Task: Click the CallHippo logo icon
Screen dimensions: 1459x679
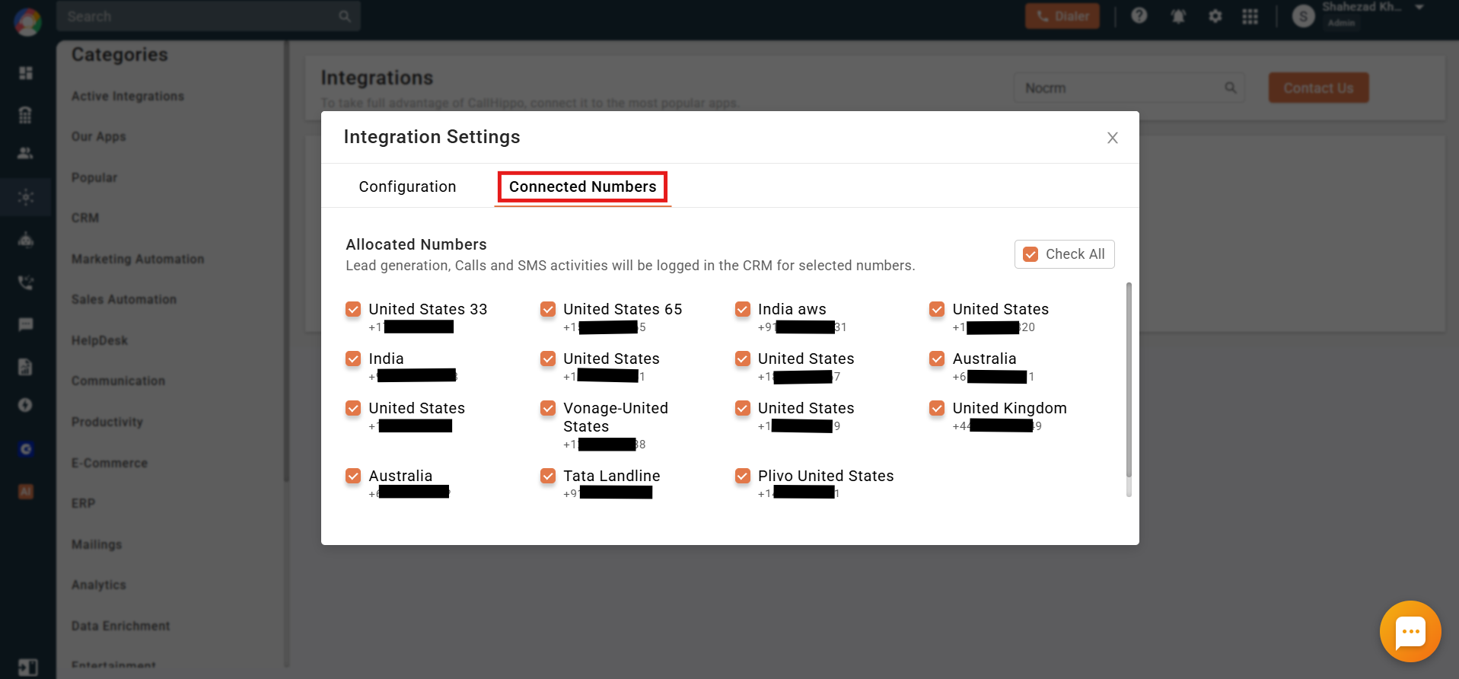Action: [x=27, y=21]
